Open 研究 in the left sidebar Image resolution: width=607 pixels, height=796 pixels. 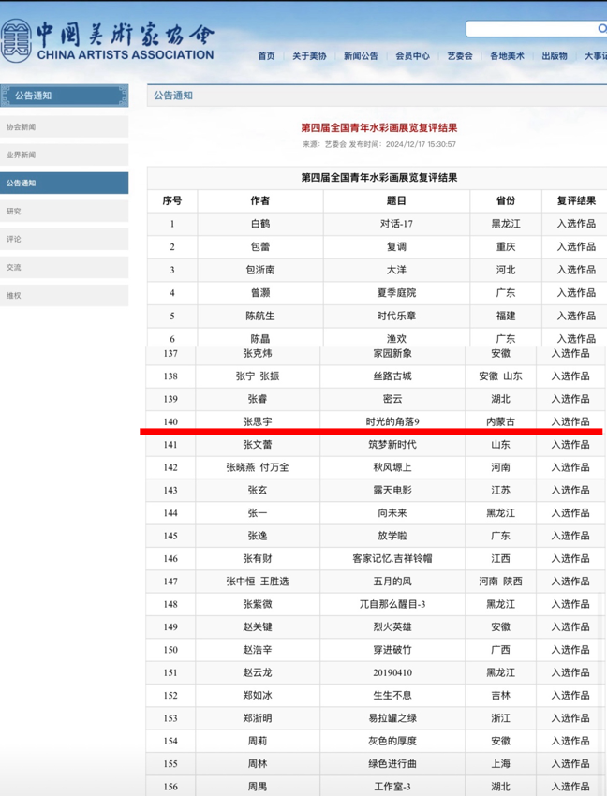64,211
